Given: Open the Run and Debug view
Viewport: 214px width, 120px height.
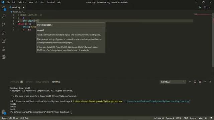Looking at the screenshot, I should (x=4, y=33).
